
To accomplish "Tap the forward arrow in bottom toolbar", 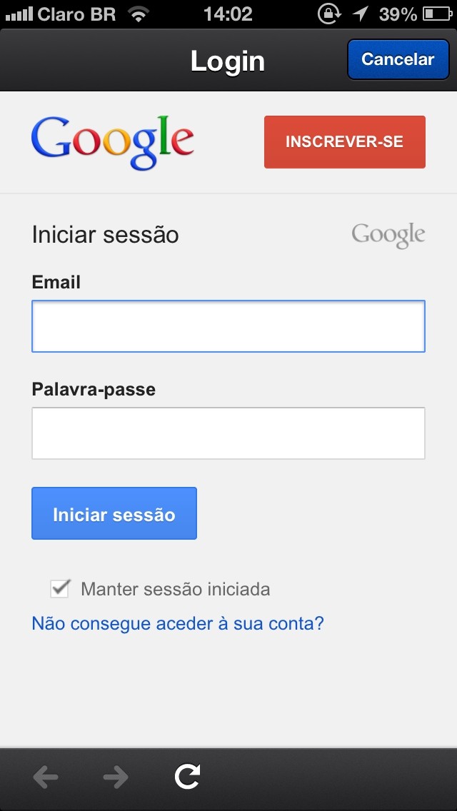I will click(x=115, y=777).
